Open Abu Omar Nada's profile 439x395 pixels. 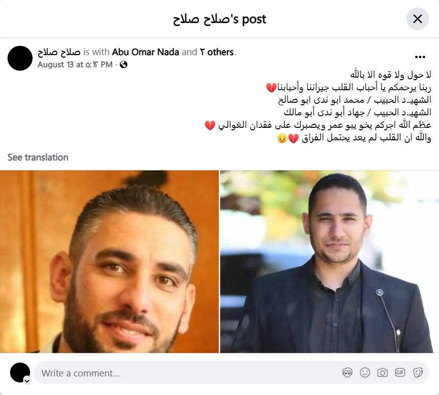click(x=145, y=52)
